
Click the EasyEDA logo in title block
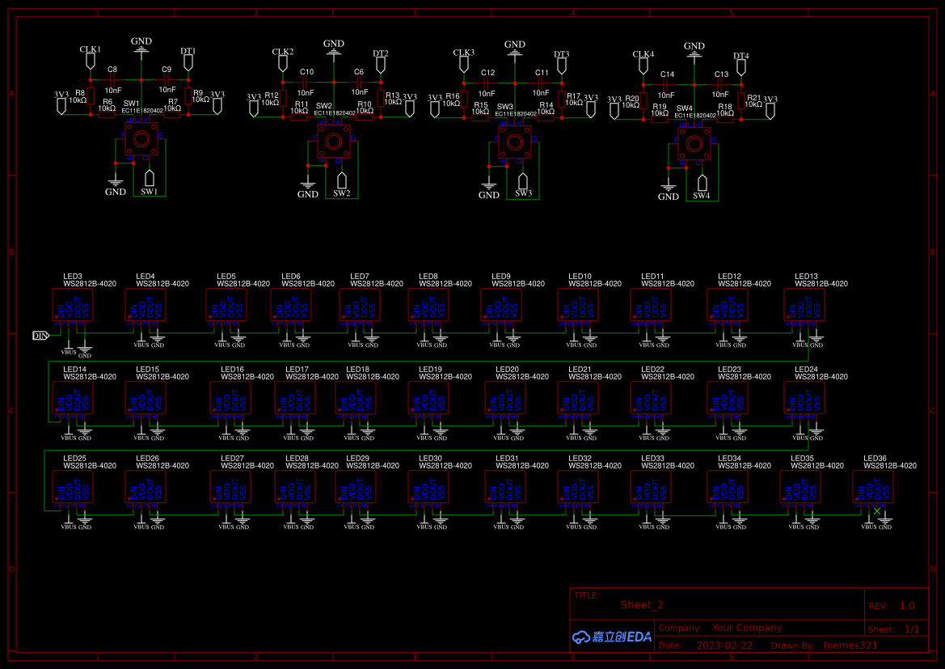pyautogui.click(x=611, y=637)
